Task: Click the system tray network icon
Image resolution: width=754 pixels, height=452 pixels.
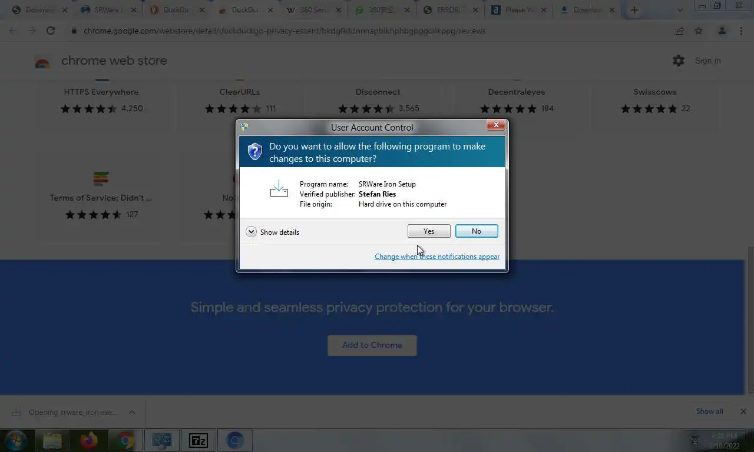Action: (x=695, y=440)
